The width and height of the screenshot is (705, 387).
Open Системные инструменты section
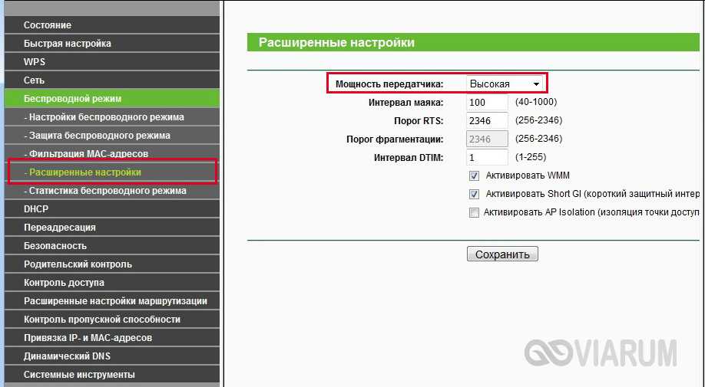(x=112, y=375)
